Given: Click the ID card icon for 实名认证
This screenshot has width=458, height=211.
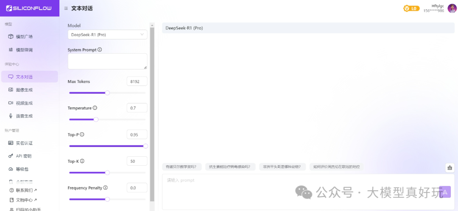Looking at the screenshot, I should point(11,143).
